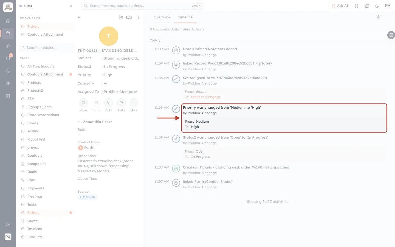Image resolution: width=395 pixels, height=247 pixels.
Task: Go back using the left arrow
Action: [79, 17]
